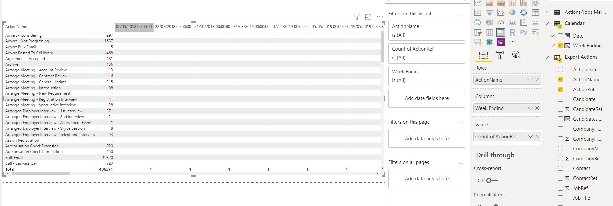Select the R script visual icon
Screen dimensions: 613x206
pos(512,32)
